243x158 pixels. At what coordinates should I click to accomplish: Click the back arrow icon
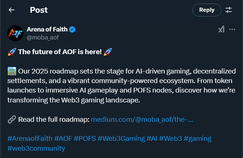click(12, 10)
